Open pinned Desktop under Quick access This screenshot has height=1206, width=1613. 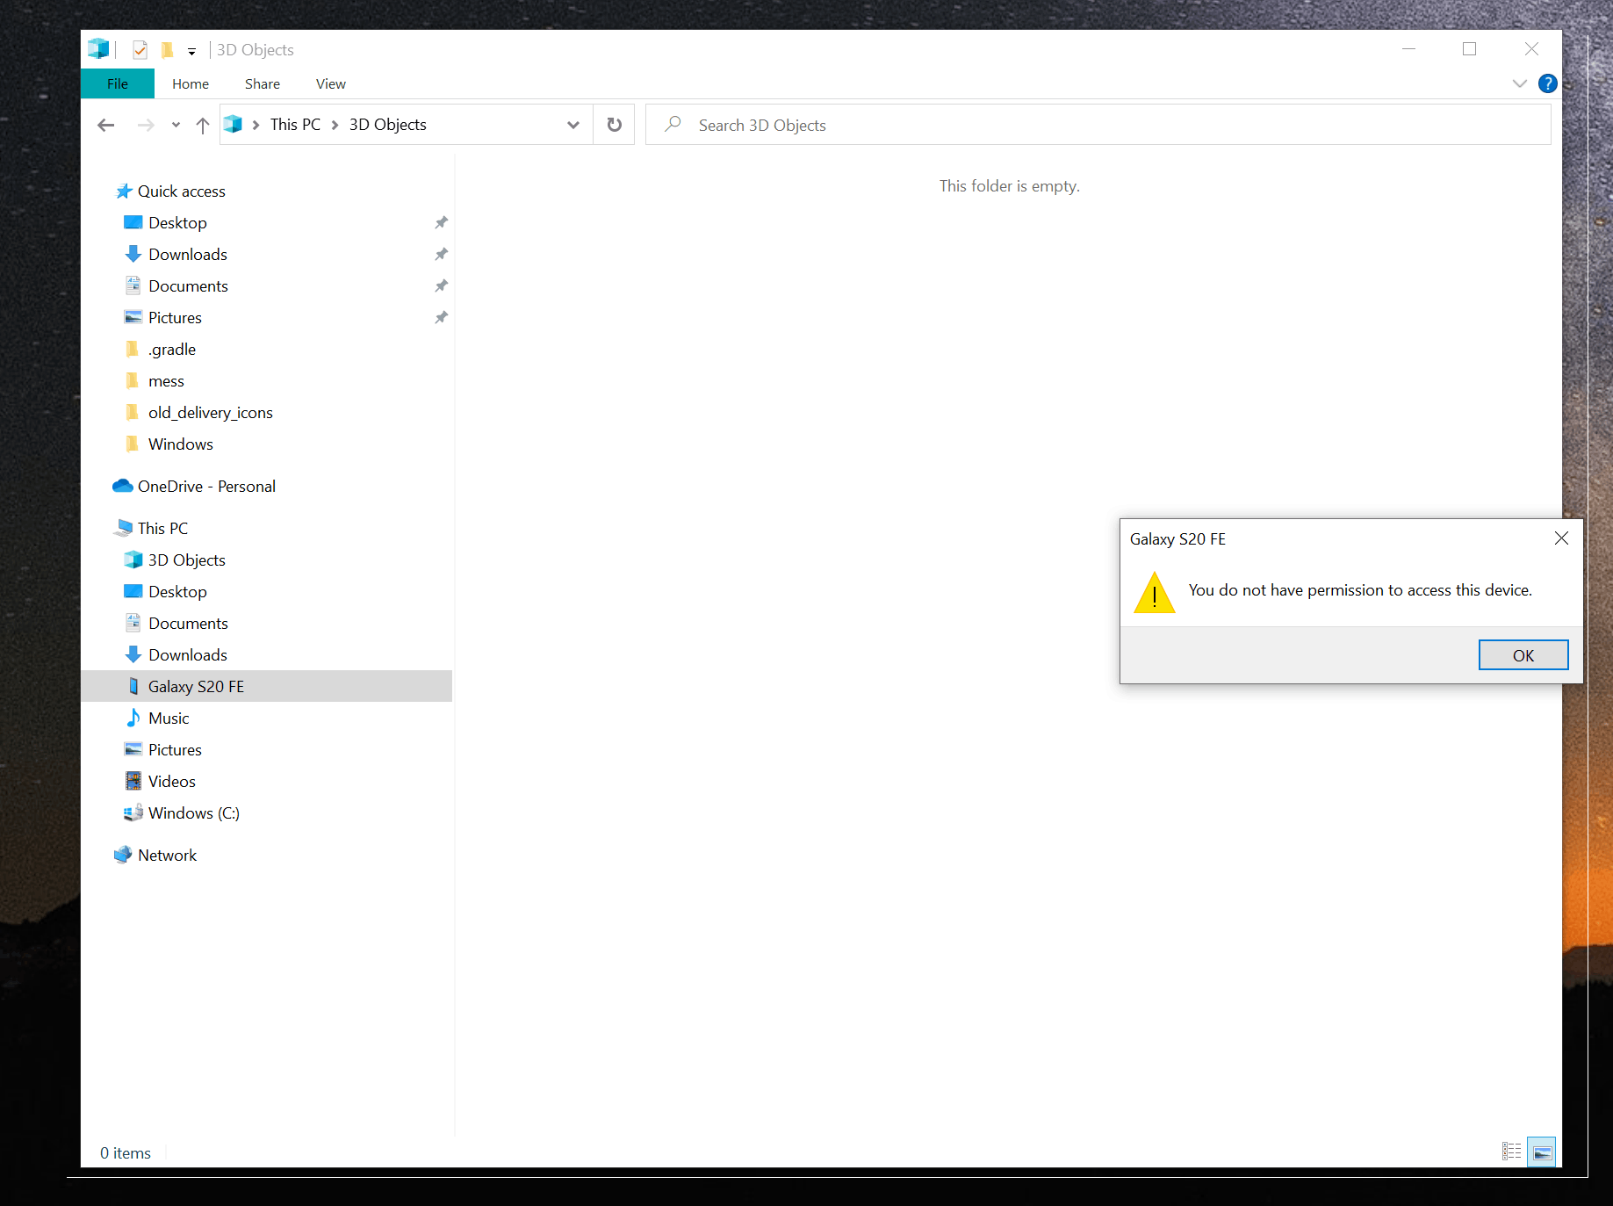click(x=177, y=223)
